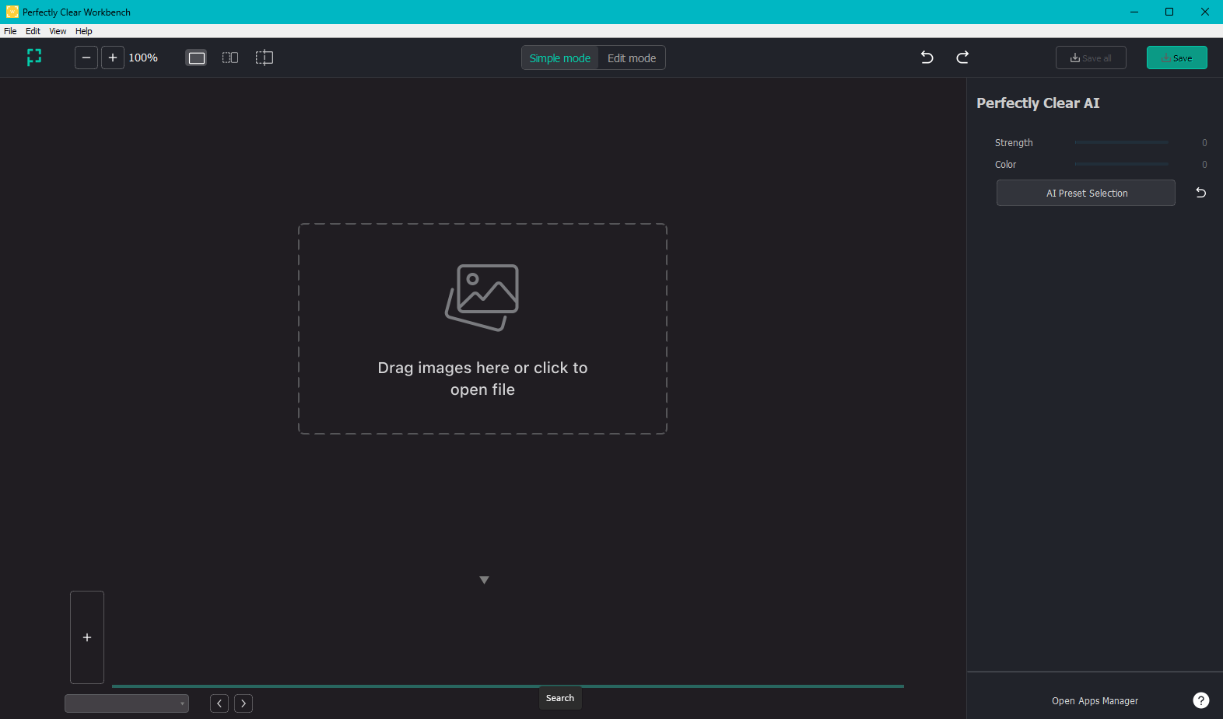This screenshot has height=719, width=1223.
Task: Close the Perfectly Clear Workbench window
Action: [1205, 12]
